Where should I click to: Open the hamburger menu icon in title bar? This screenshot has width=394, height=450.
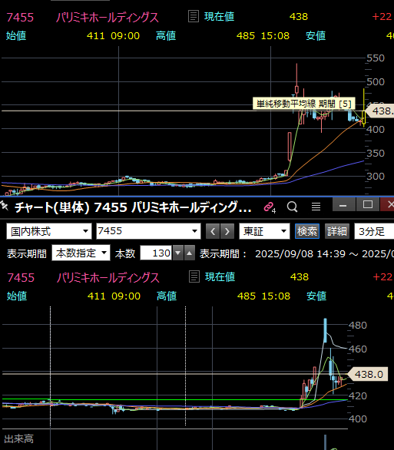coord(316,207)
